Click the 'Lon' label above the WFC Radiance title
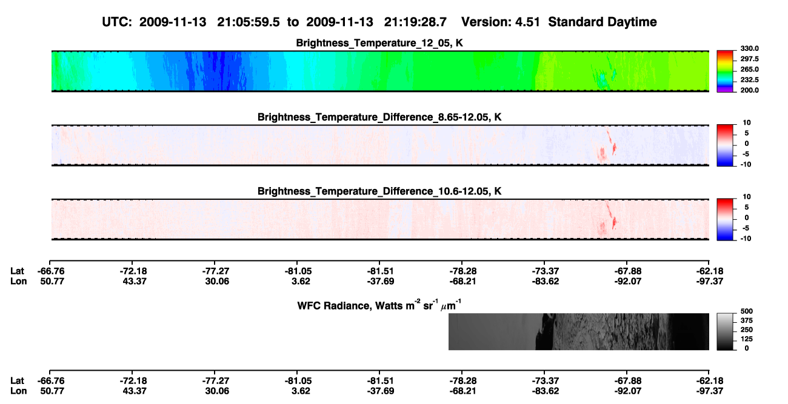Image resolution: width=788 pixels, height=404 pixels. pos(18,280)
